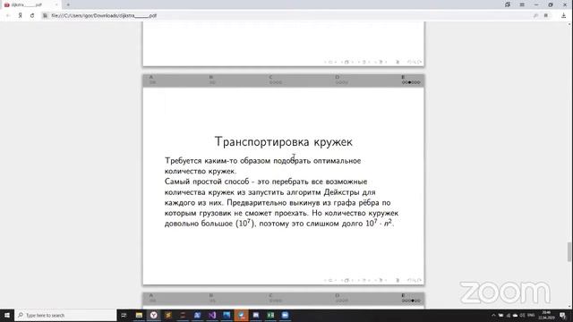
Task: Open the notification center icon
Action: 563,316
